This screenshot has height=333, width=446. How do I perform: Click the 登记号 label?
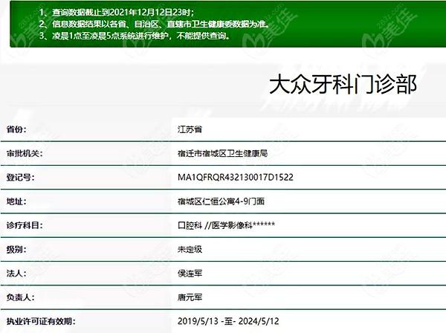coord(21,178)
